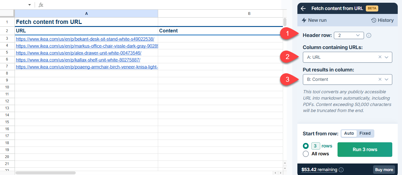The image size is (402, 175).
Task: Clear the Content results column via its X
Action: [380, 79]
